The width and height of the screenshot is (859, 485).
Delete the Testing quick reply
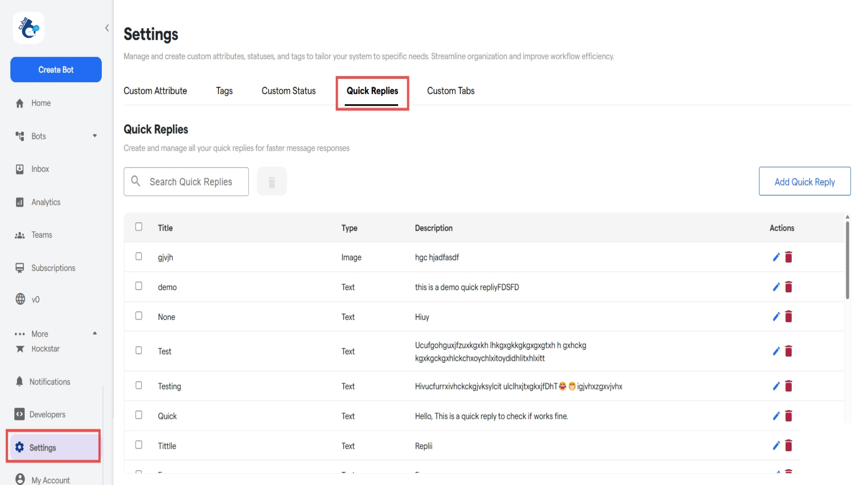coord(789,386)
